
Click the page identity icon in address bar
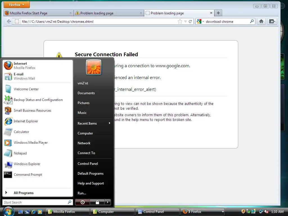click(17, 21)
